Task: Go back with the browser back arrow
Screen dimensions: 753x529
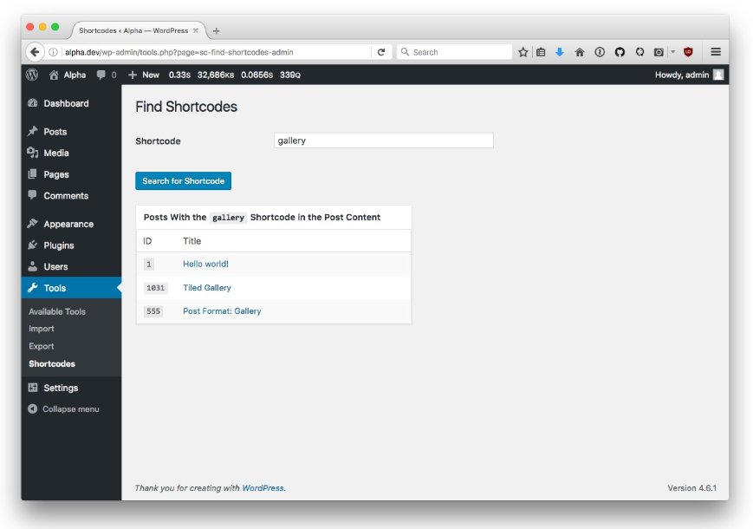Action: click(x=34, y=52)
